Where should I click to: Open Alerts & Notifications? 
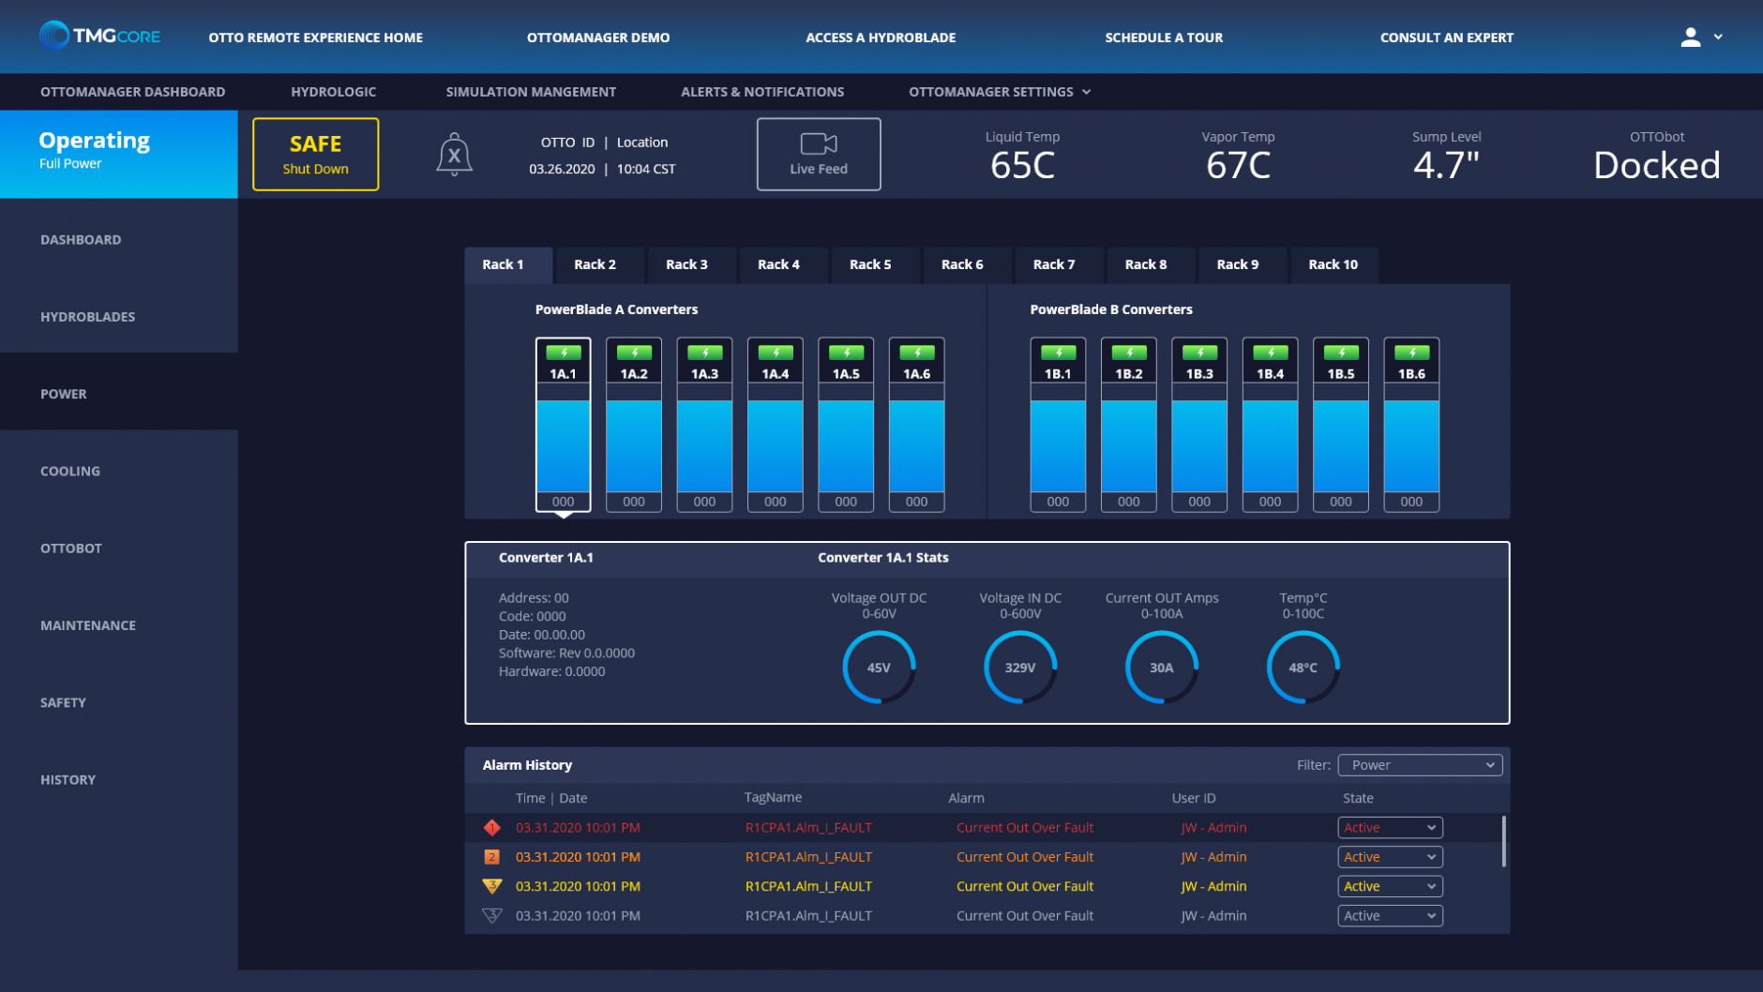[762, 92]
